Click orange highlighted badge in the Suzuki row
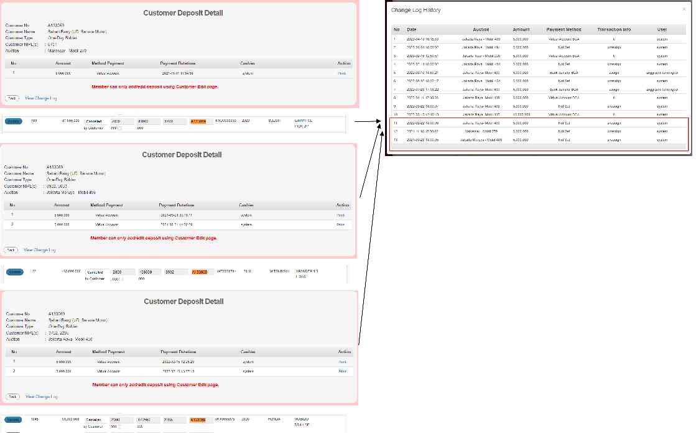The width and height of the screenshot is (696, 439). pos(198,121)
